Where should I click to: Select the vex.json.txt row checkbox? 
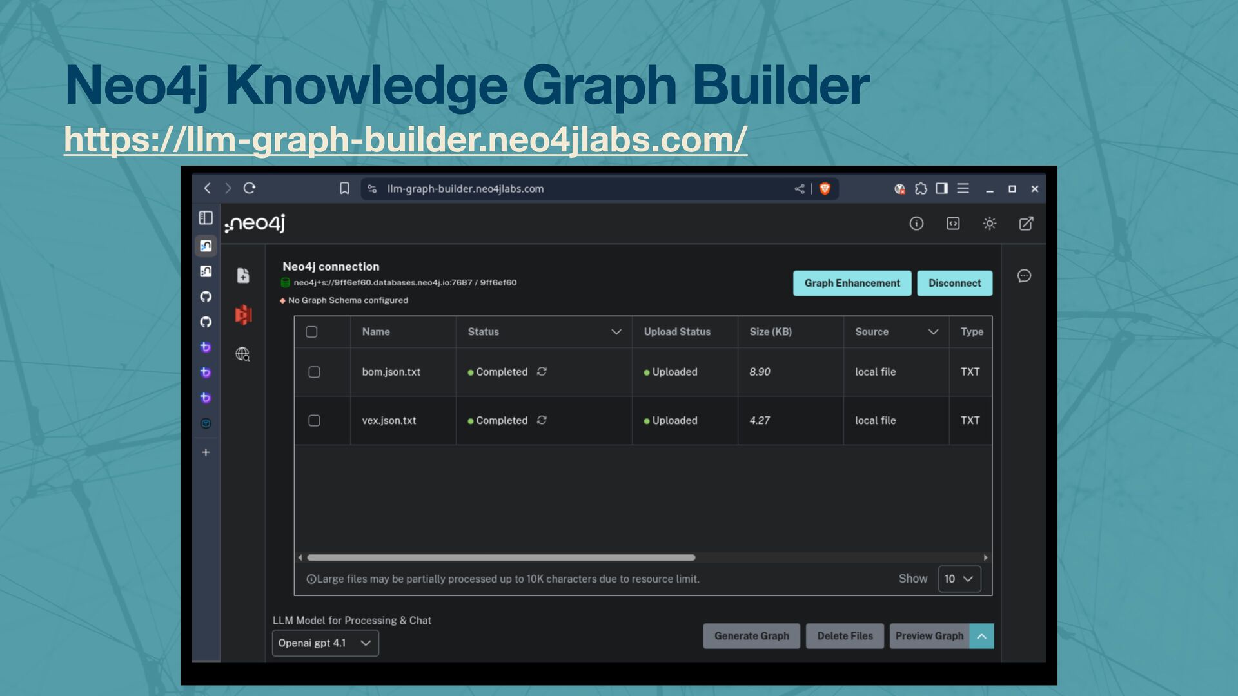(x=314, y=420)
